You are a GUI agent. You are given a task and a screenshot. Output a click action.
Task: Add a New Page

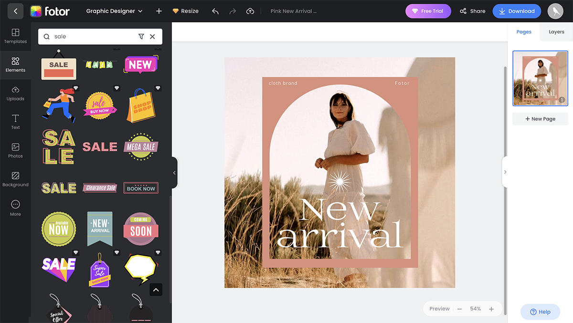click(x=540, y=118)
